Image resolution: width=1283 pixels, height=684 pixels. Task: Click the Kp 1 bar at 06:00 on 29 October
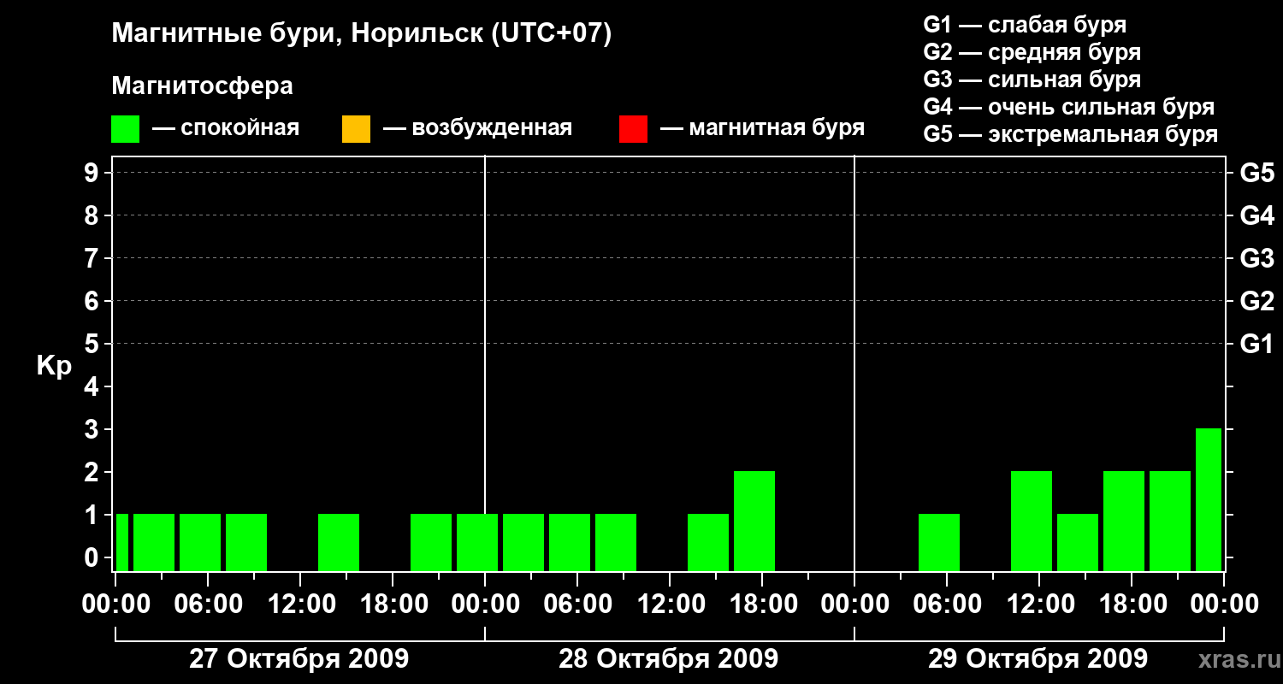[x=939, y=542]
